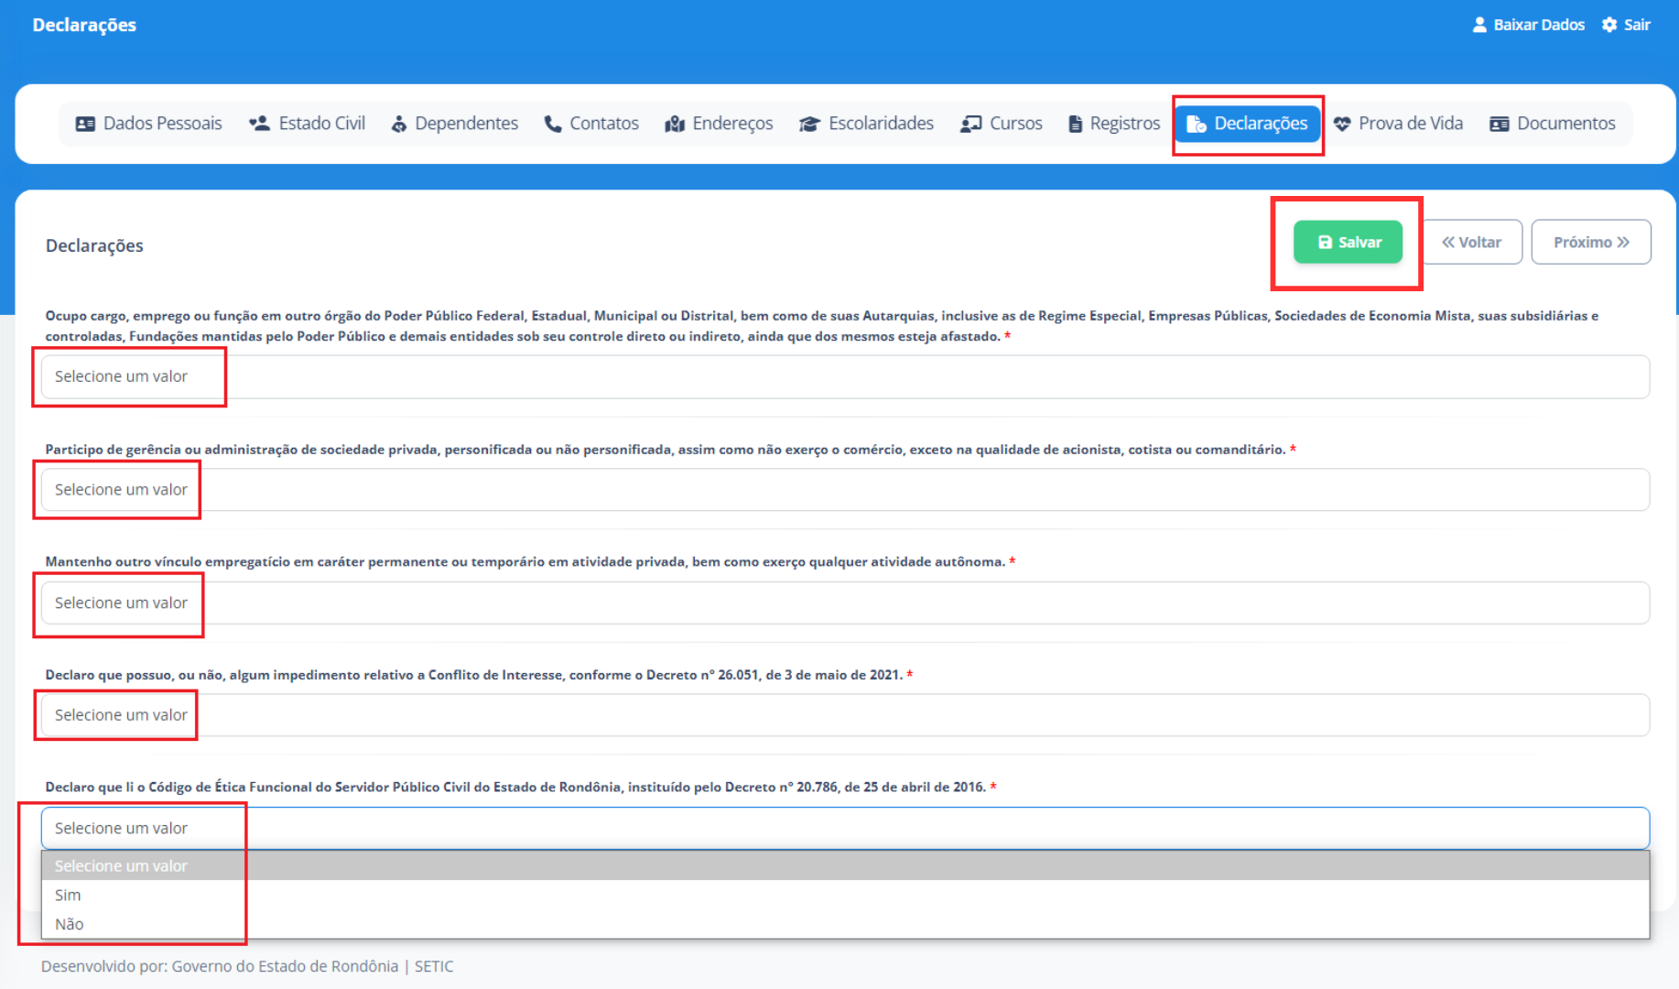This screenshot has height=989, width=1679.
Task: Click the heartbeat icon beside Prova de Vida
Action: [1342, 124]
